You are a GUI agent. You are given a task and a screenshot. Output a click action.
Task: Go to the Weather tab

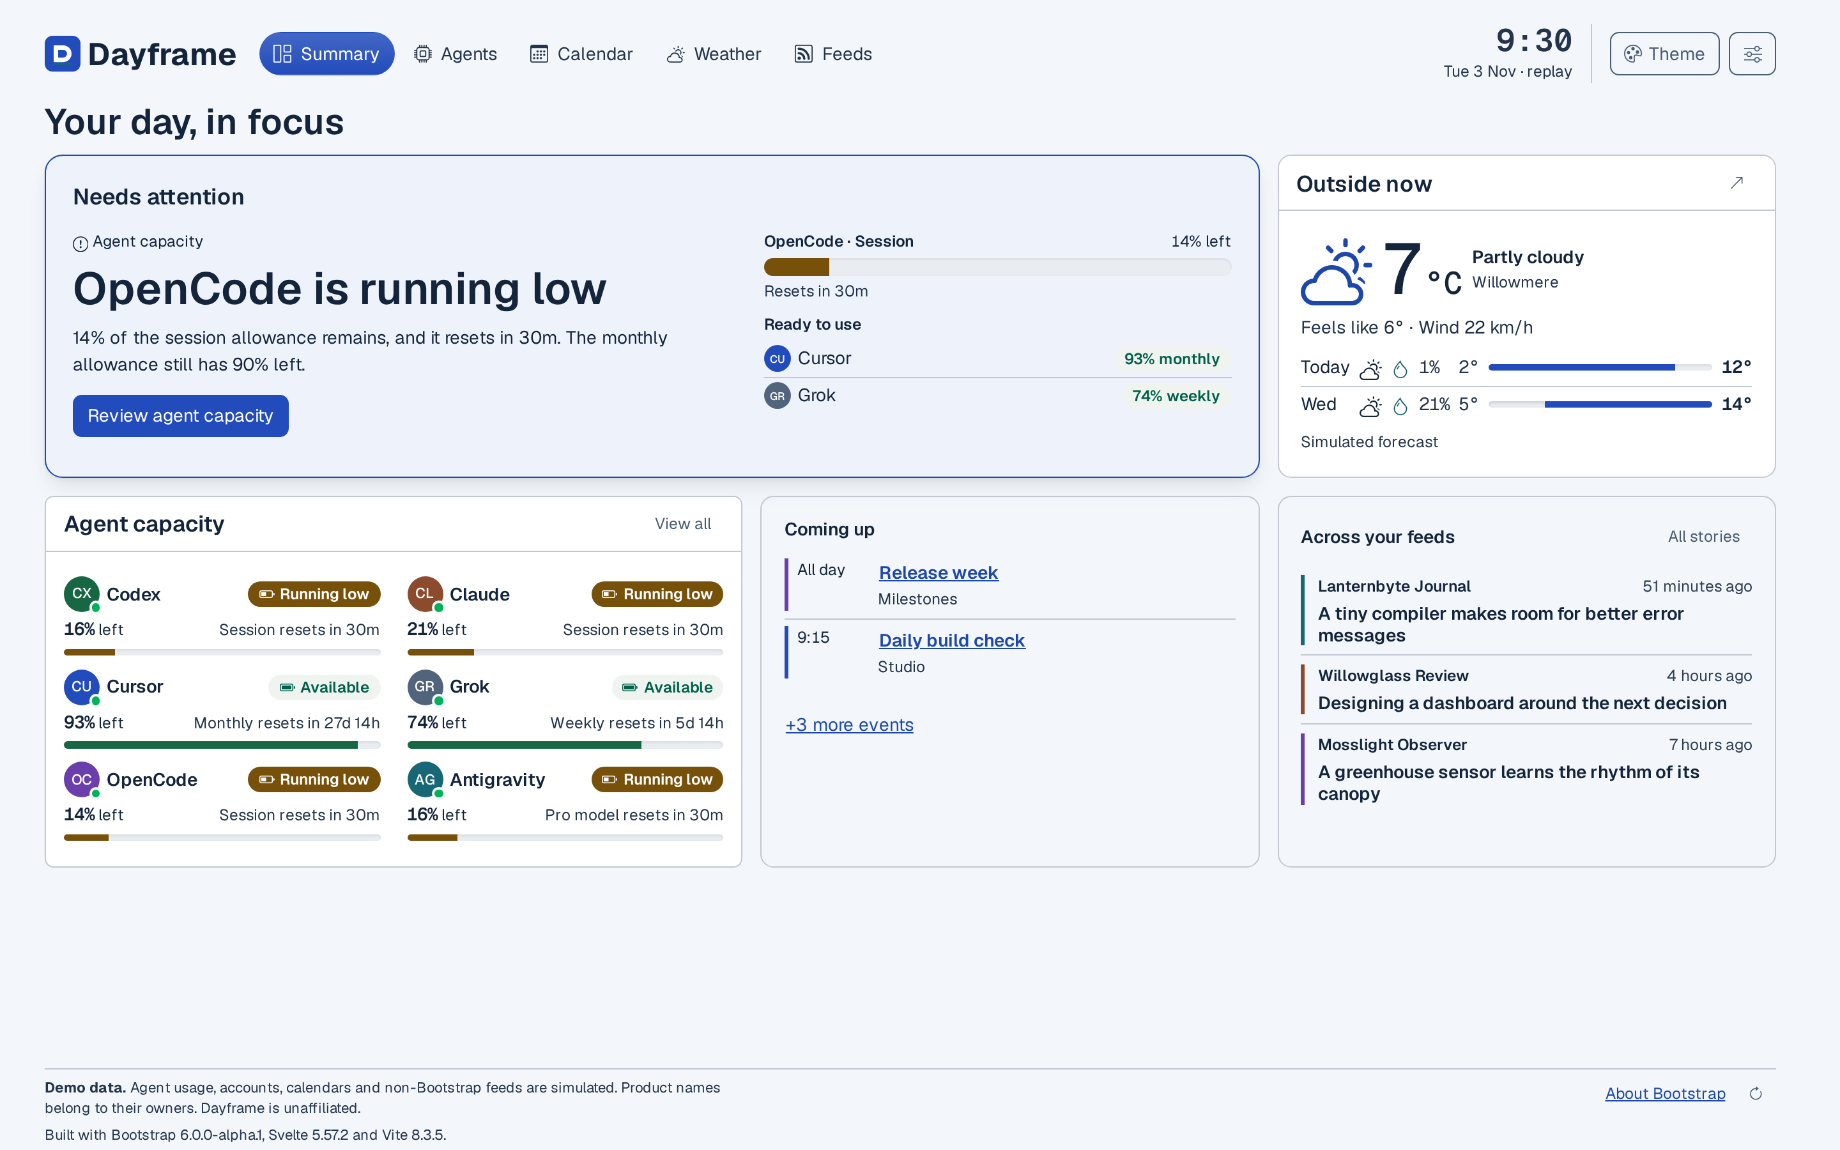pos(713,53)
